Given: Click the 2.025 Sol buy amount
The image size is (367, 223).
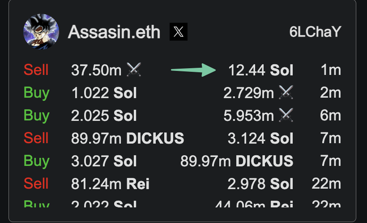Looking at the screenshot, I should point(104,116).
